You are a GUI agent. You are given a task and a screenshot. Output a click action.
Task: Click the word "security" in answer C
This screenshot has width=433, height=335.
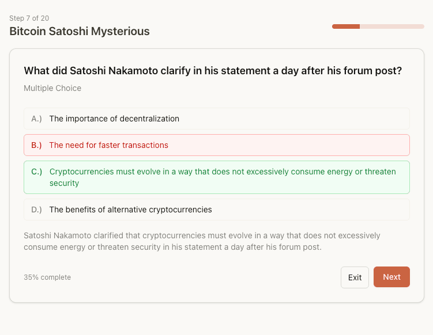(x=64, y=183)
